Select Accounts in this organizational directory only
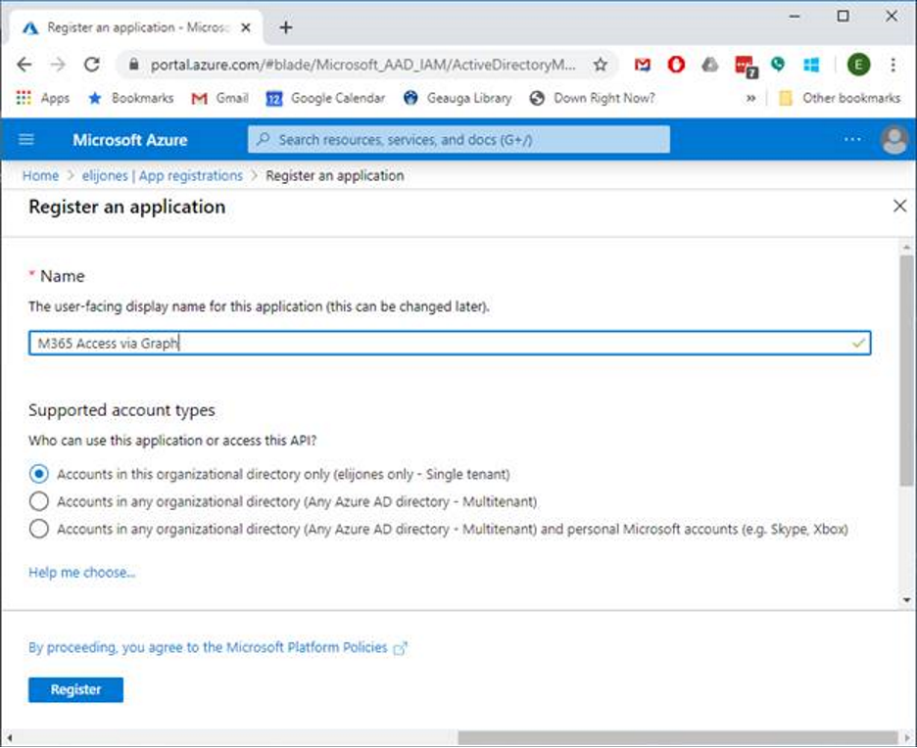Screen dimensions: 917x748 coord(39,474)
